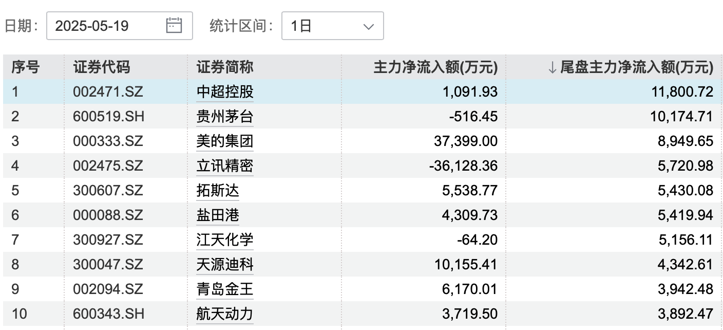The height and width of the screenshot is (330, 723).
Task: Click the 主力净流入额 column header
Action: pyautogui.click(x=435, y=67)
